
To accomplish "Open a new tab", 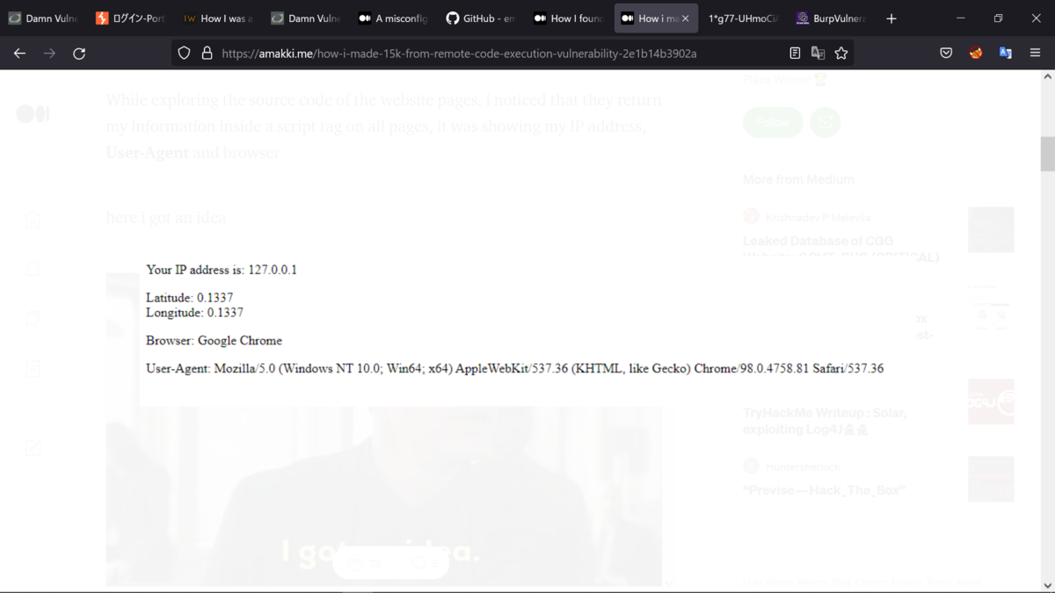I will (891, 18).
